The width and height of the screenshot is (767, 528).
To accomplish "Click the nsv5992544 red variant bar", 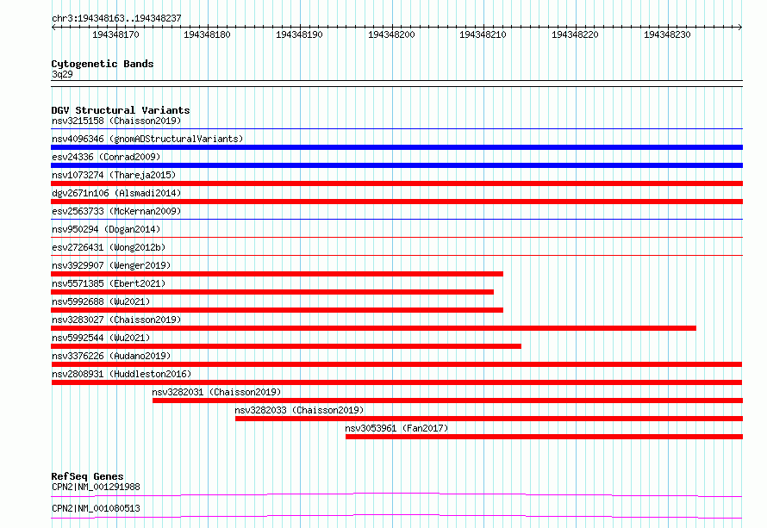I will [x=286, y=346].
